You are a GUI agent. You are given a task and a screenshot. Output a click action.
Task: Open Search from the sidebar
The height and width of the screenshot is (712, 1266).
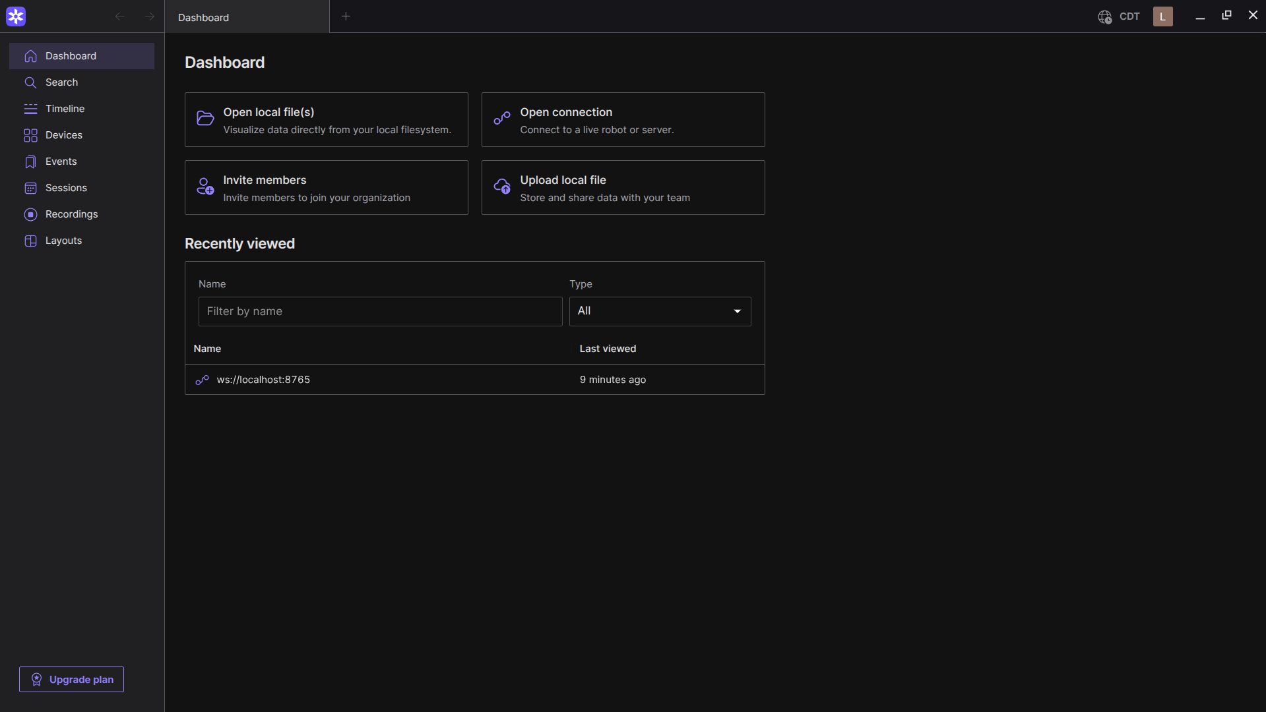point(82,82)
